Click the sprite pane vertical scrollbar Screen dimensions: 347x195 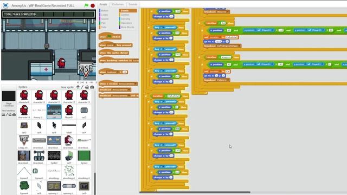pos(95,184)
